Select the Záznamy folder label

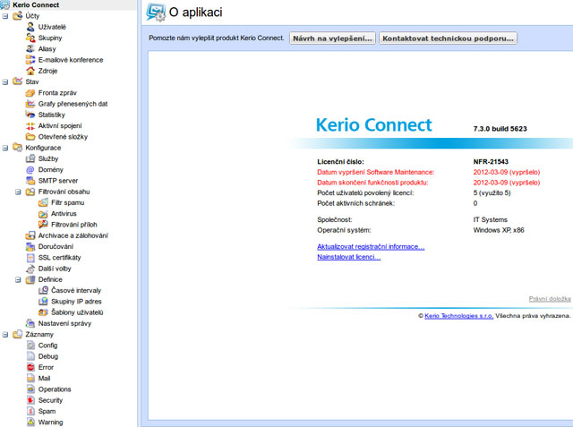tap(39, 334)
